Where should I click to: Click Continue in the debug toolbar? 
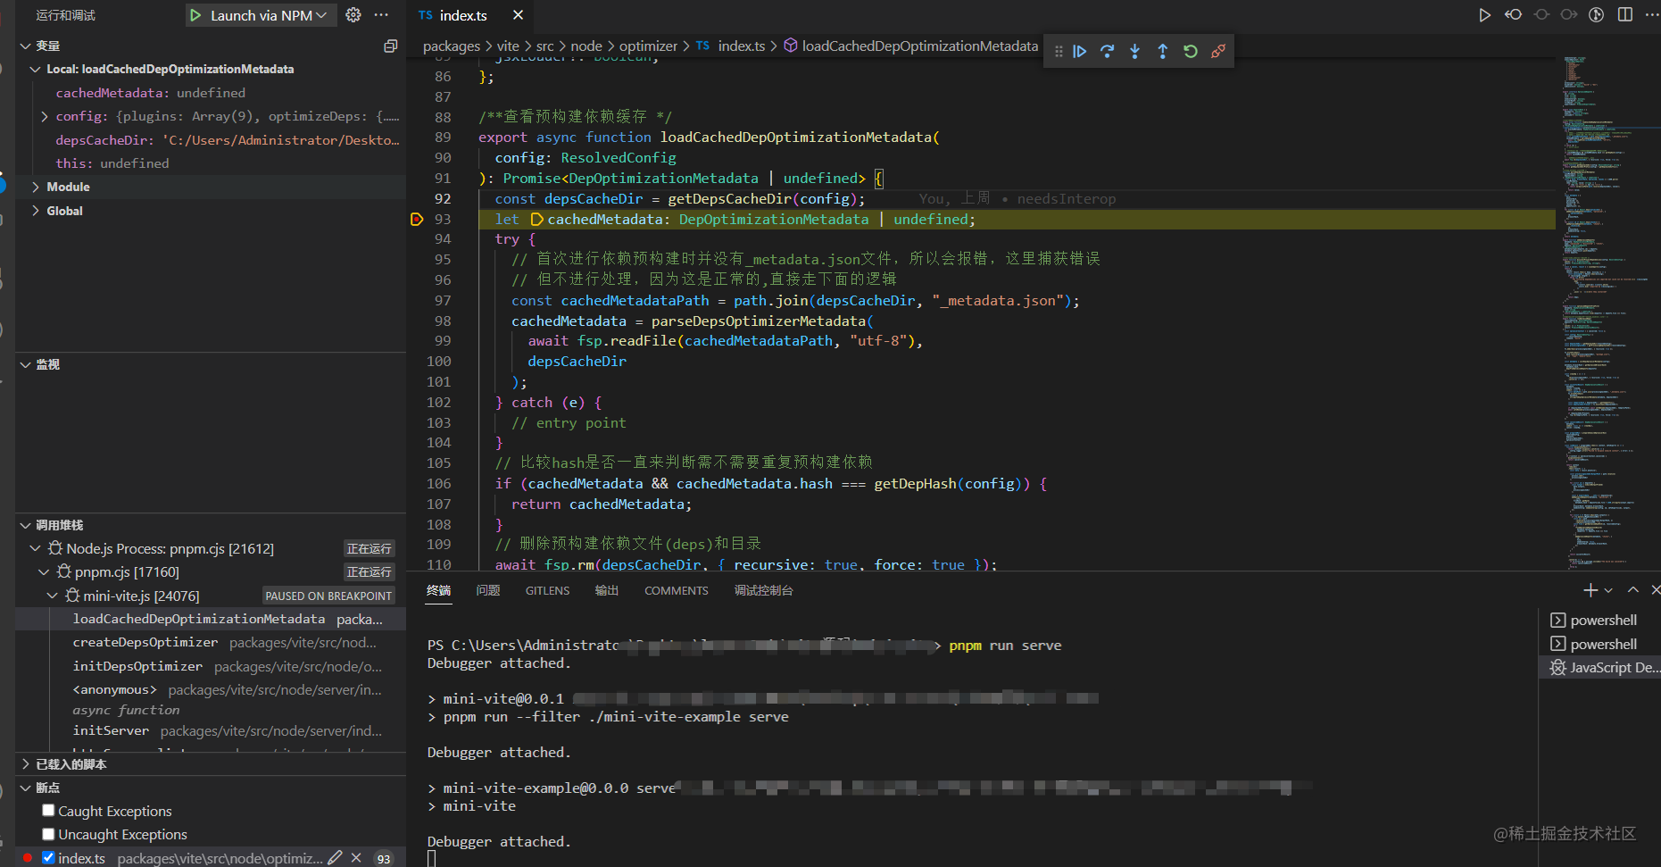(1079, 52)
